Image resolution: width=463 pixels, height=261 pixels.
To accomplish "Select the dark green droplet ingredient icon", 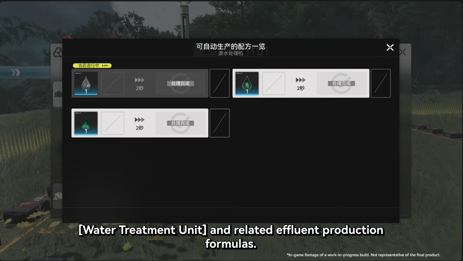I will pyautogui.click(x=86, y=123).
